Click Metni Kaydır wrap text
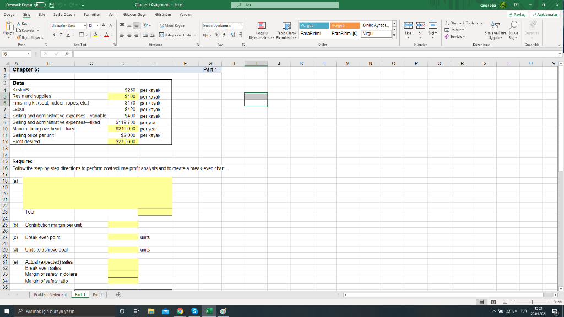The image size is (564, 317). 172,25
